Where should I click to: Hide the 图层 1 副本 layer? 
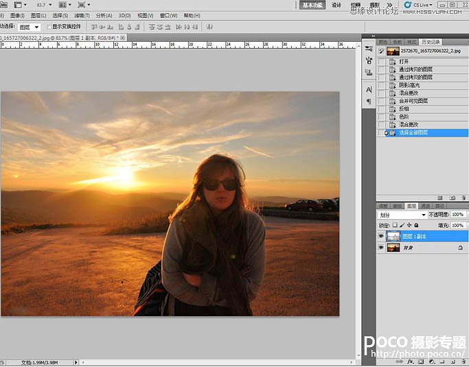[381, 236]
